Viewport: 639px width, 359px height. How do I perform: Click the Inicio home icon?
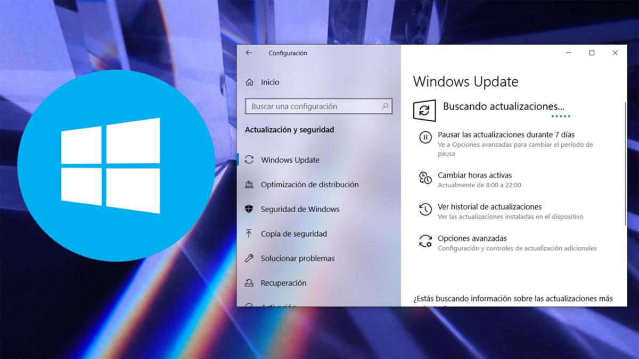click(x=249, y=82)
